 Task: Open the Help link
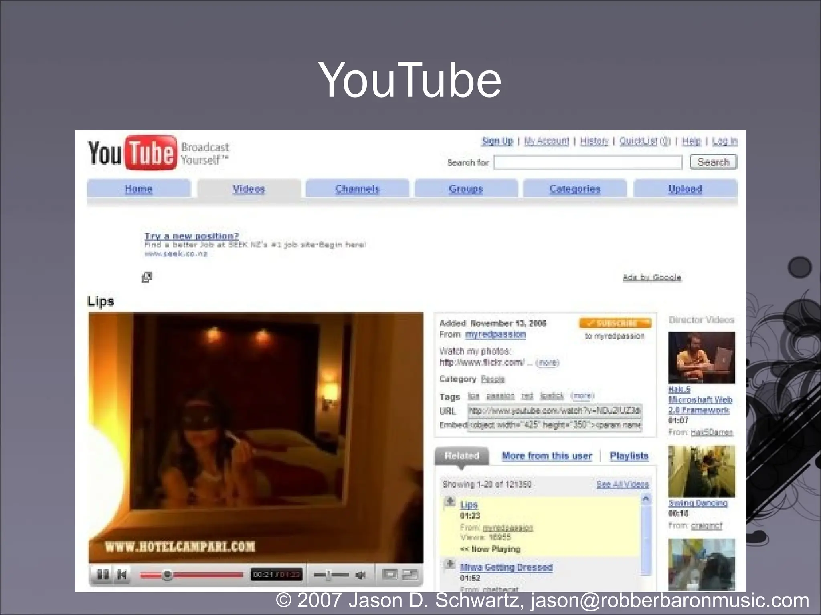pyautogui.click(x=691, y=141)
